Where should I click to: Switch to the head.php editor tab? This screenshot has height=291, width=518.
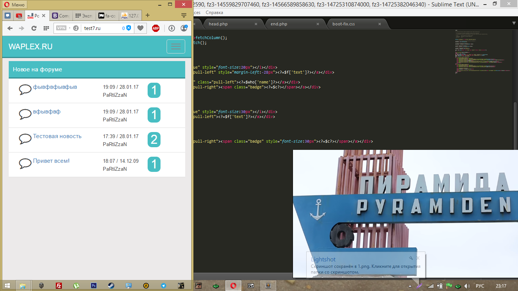click(x=218, y=24)
